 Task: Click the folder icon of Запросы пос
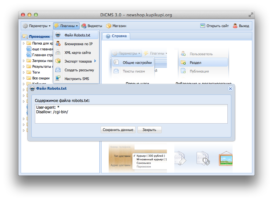(x=29, y=60)
